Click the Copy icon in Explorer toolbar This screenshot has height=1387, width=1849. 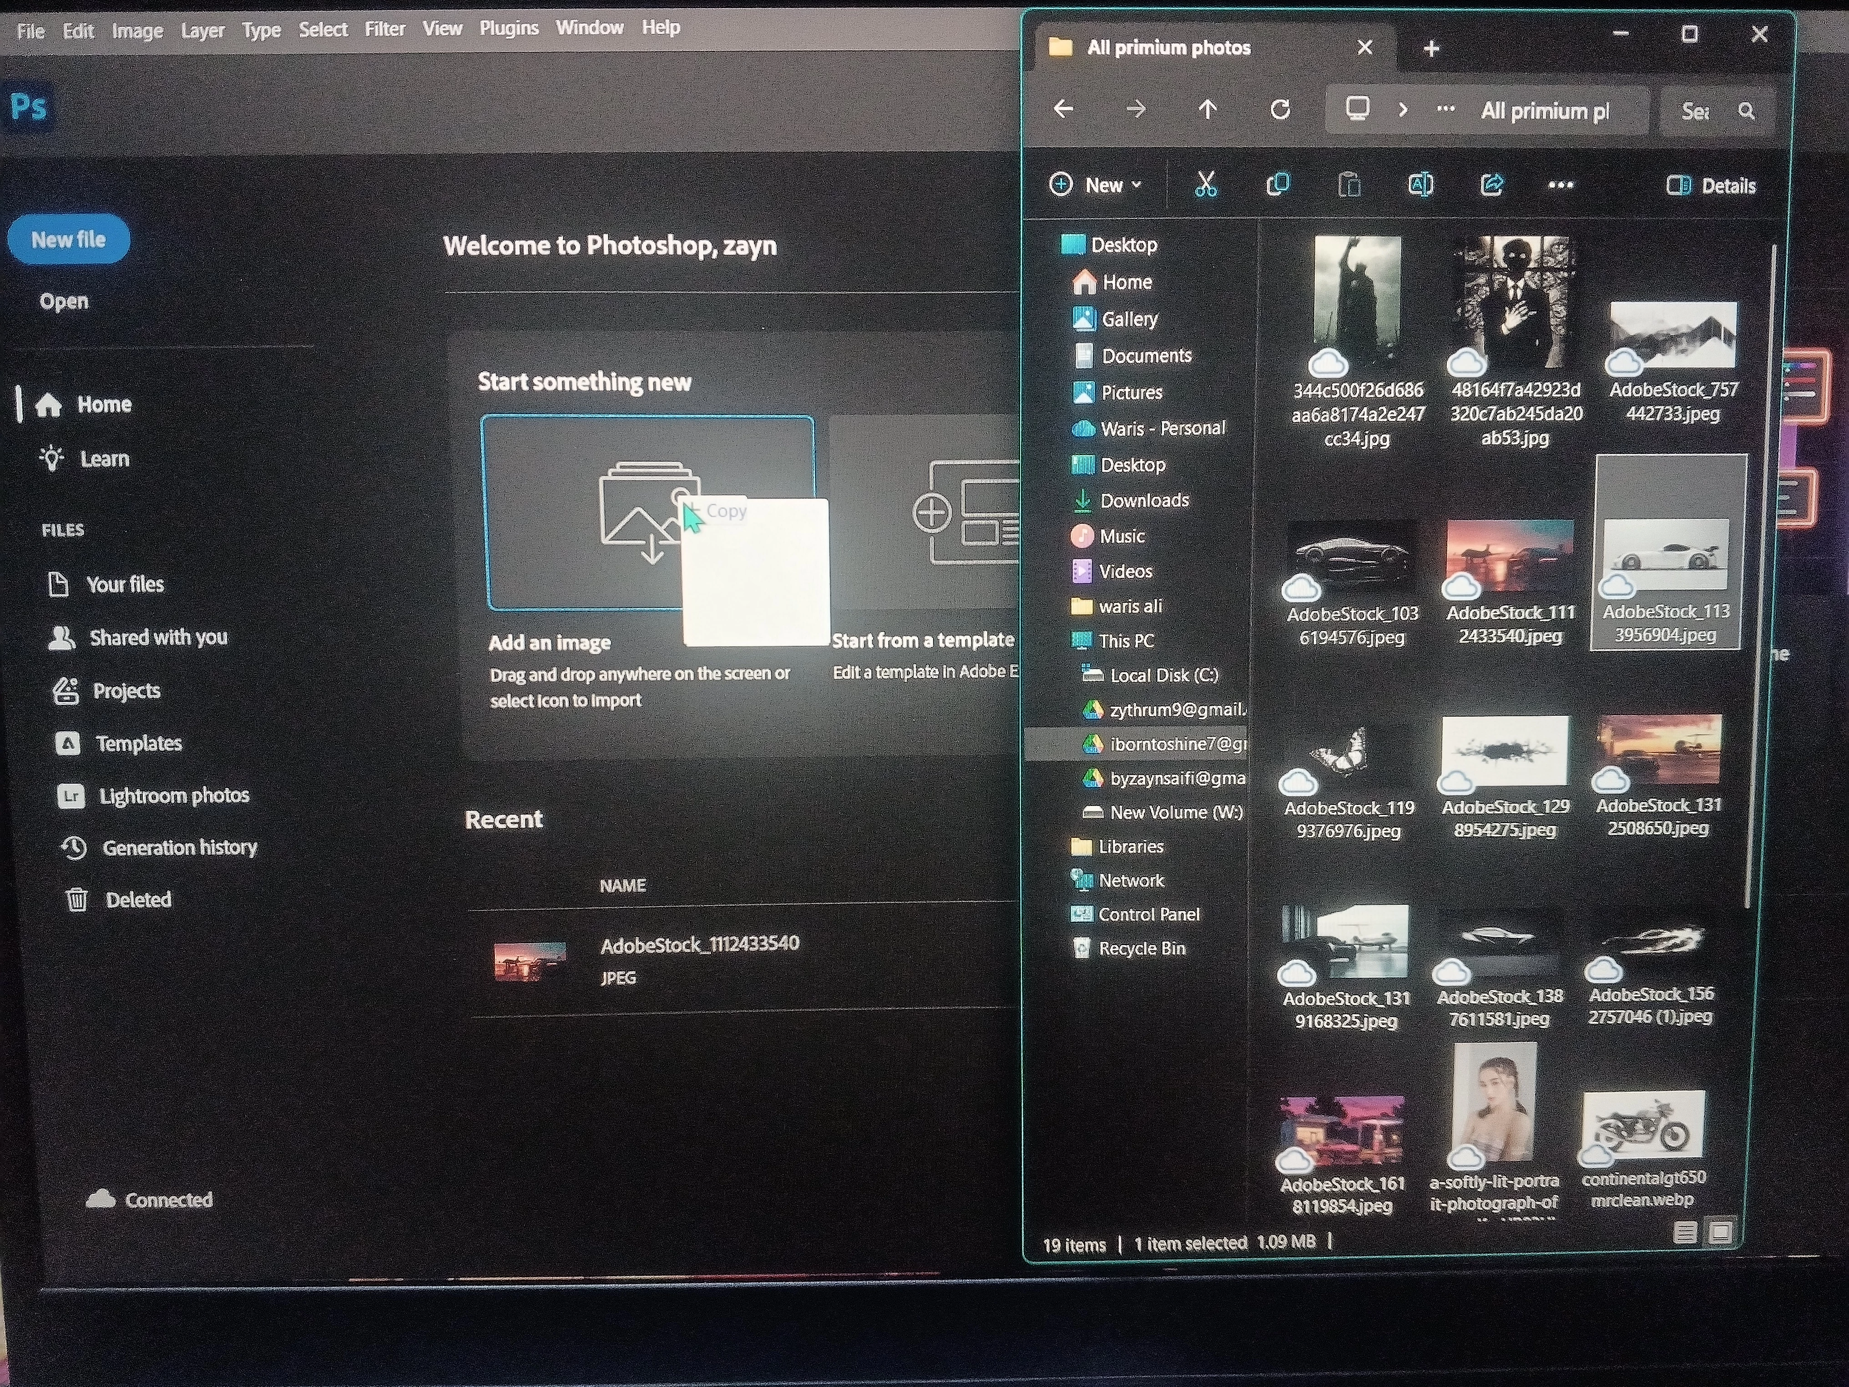[x=1277, y=185]
